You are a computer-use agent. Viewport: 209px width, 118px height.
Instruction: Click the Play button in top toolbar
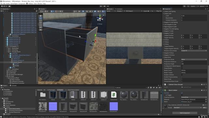point(101,6)
